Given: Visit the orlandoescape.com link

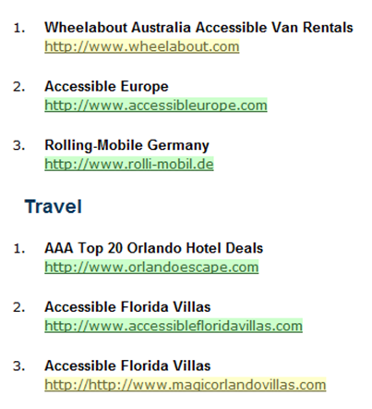Looking at the screenshot, I should coord(151,267).
